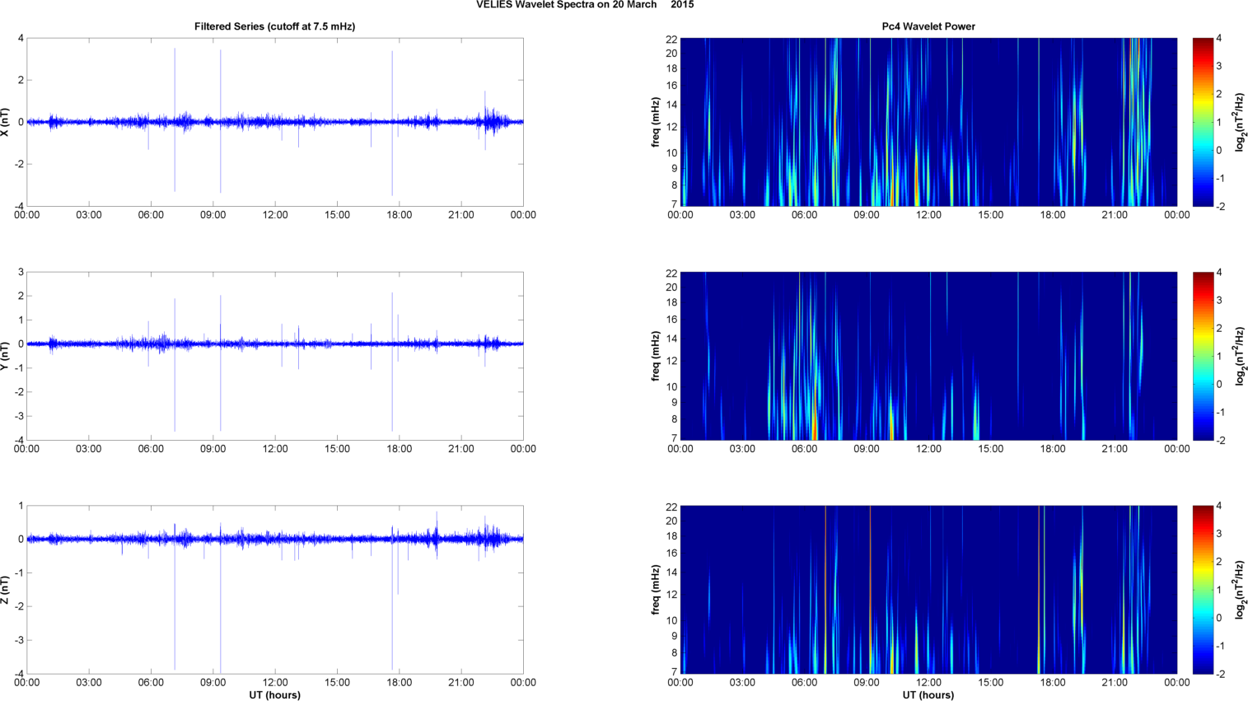Click the log2(nT²/Hz) label beside top colorbar

[1241, 122]
